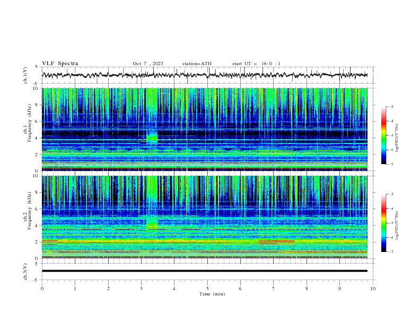Screen dimensions: 420x324
Task: Click the ch.3 flat voltage trace
Action: (x=204, y=271)
